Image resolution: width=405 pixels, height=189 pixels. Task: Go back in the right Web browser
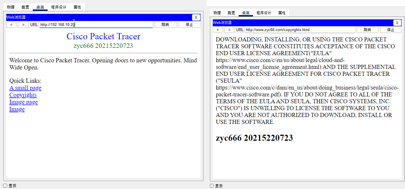click(x=218, y=30)
